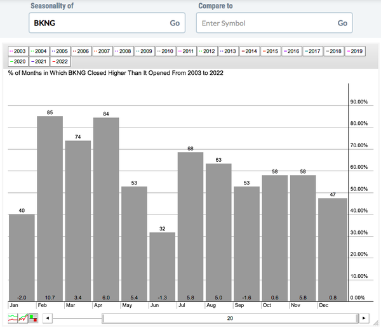This screenshot has width=381, height=328.
Task: Click the years range slider showing 20
Action: tap(230, 318)
